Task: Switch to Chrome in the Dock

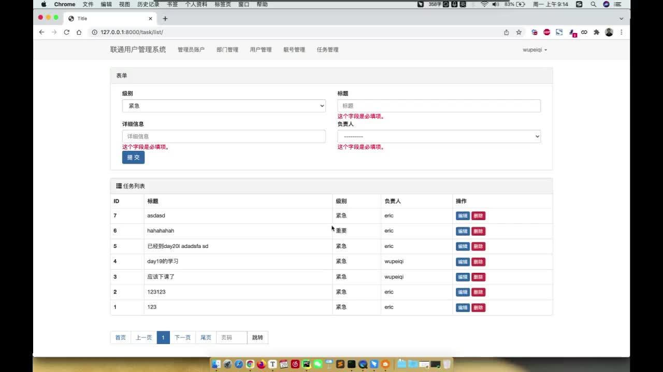Action: tap(250, 364)
